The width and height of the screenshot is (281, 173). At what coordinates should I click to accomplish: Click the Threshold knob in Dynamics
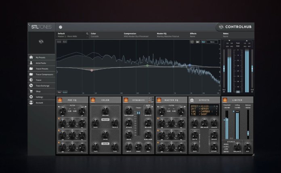click(129, 111)
